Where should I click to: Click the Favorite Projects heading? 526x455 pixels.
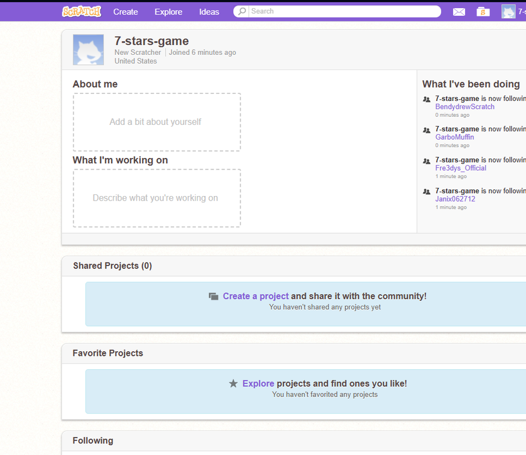108,353
